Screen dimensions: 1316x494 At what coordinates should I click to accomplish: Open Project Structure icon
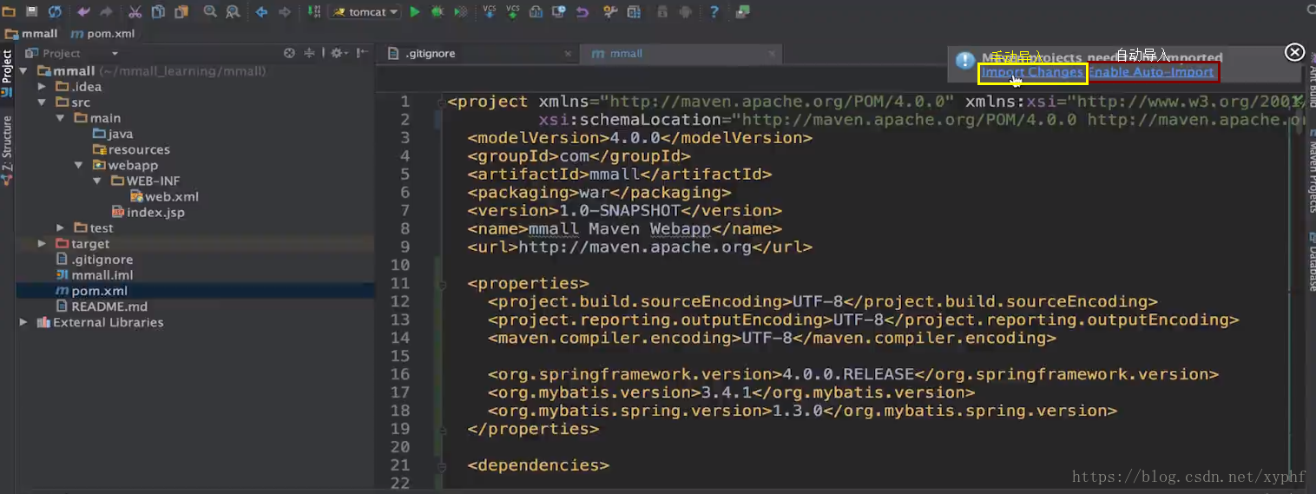click(x=634, y=12)
